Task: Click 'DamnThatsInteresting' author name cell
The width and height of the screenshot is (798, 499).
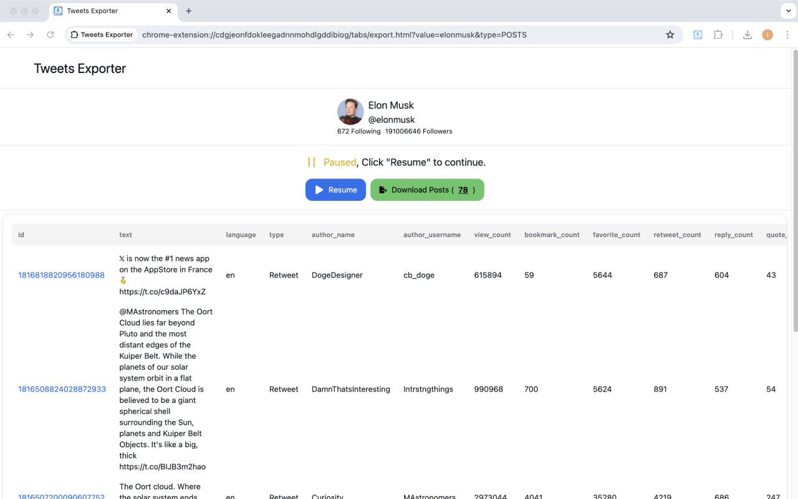Action: tap(351, 389)
